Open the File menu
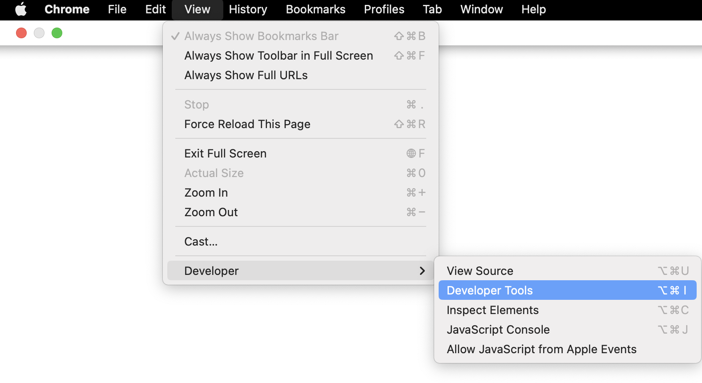The width and height of the screenshot is (702, 383). pyautogui.click(x=117, y=9)
